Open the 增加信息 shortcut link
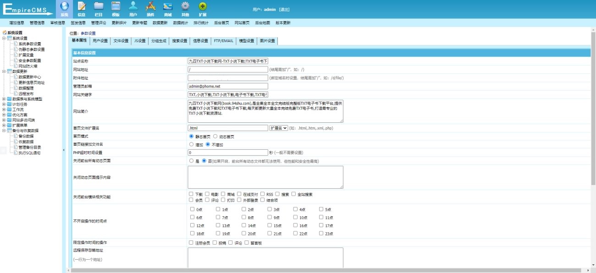The image size is (596, 273). (x=17, y=22)
